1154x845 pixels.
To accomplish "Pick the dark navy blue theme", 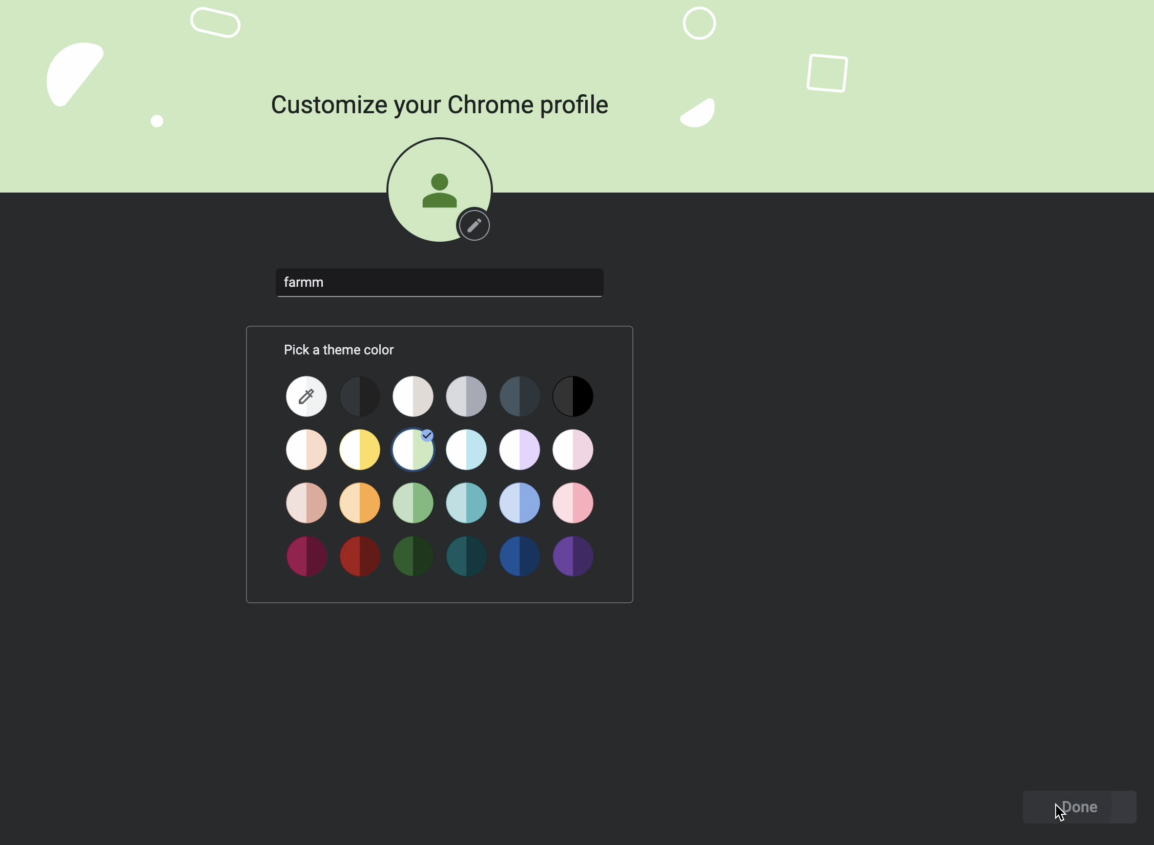I will 520,556.
